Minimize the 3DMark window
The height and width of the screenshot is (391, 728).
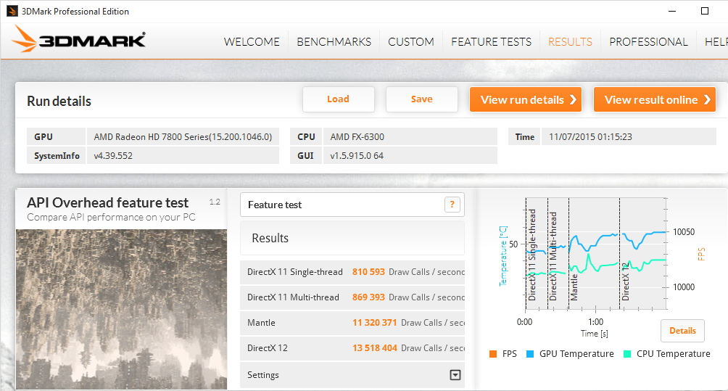(672, 11)
